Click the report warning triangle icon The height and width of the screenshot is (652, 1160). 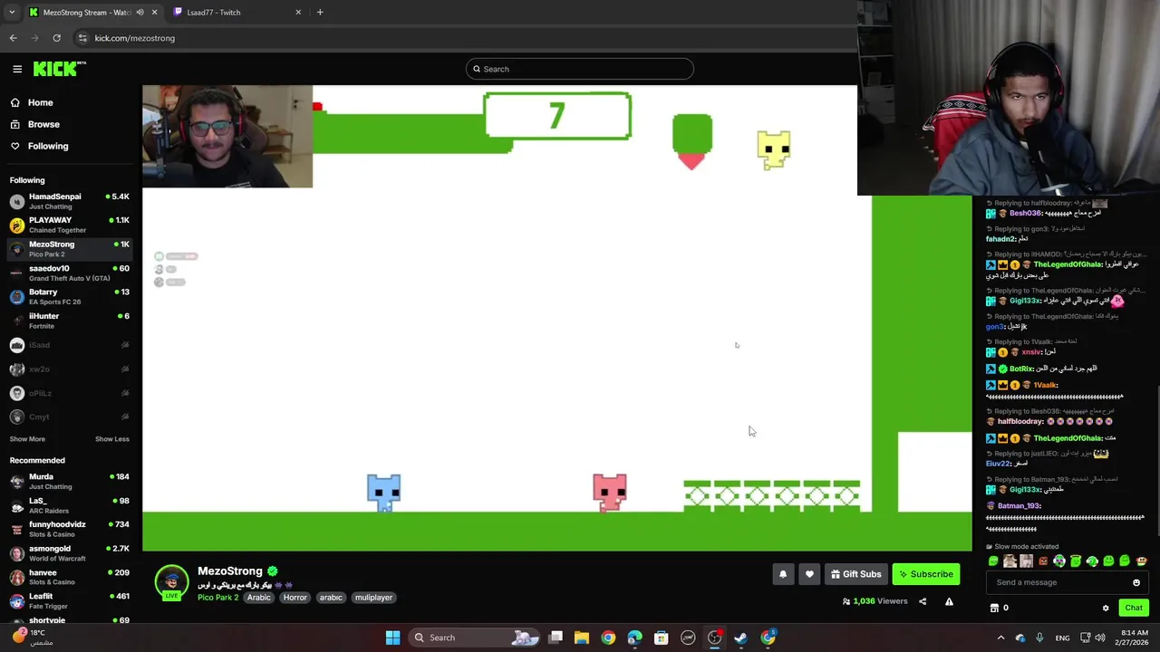tap(949, 601)
